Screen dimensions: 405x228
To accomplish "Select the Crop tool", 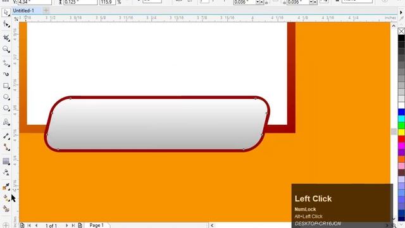I will pos(6,38).
